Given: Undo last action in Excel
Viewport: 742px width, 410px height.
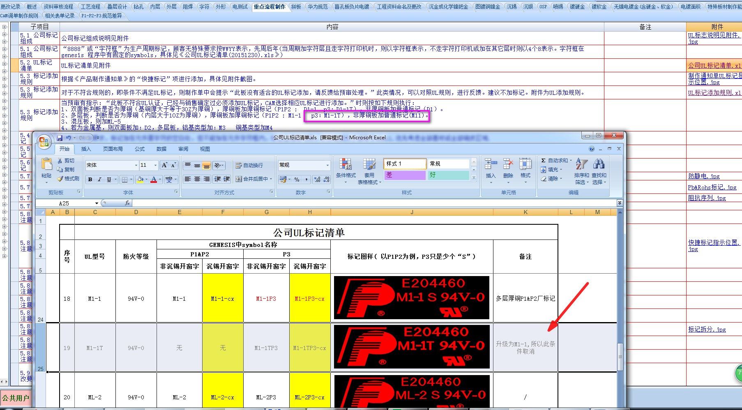Looking at the screenshot, I should click(x=69, y=138).
